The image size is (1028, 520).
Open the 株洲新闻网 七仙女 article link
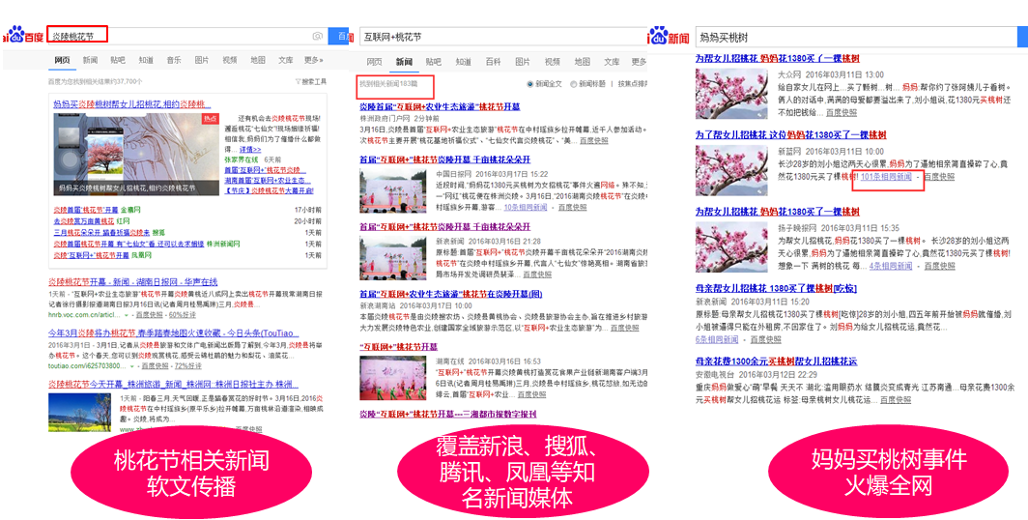pos(128,244)
